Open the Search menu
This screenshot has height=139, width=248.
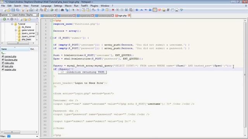[x=17, y=6]
